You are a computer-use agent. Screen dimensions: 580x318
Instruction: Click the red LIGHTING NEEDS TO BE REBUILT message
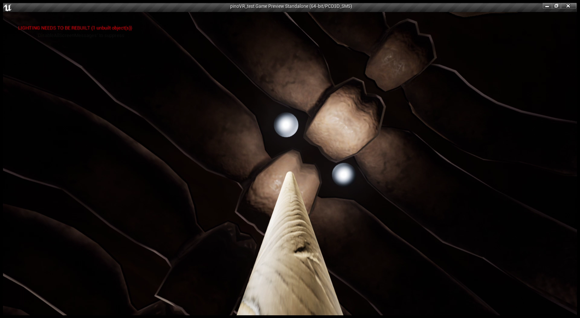tap(75, 28)
